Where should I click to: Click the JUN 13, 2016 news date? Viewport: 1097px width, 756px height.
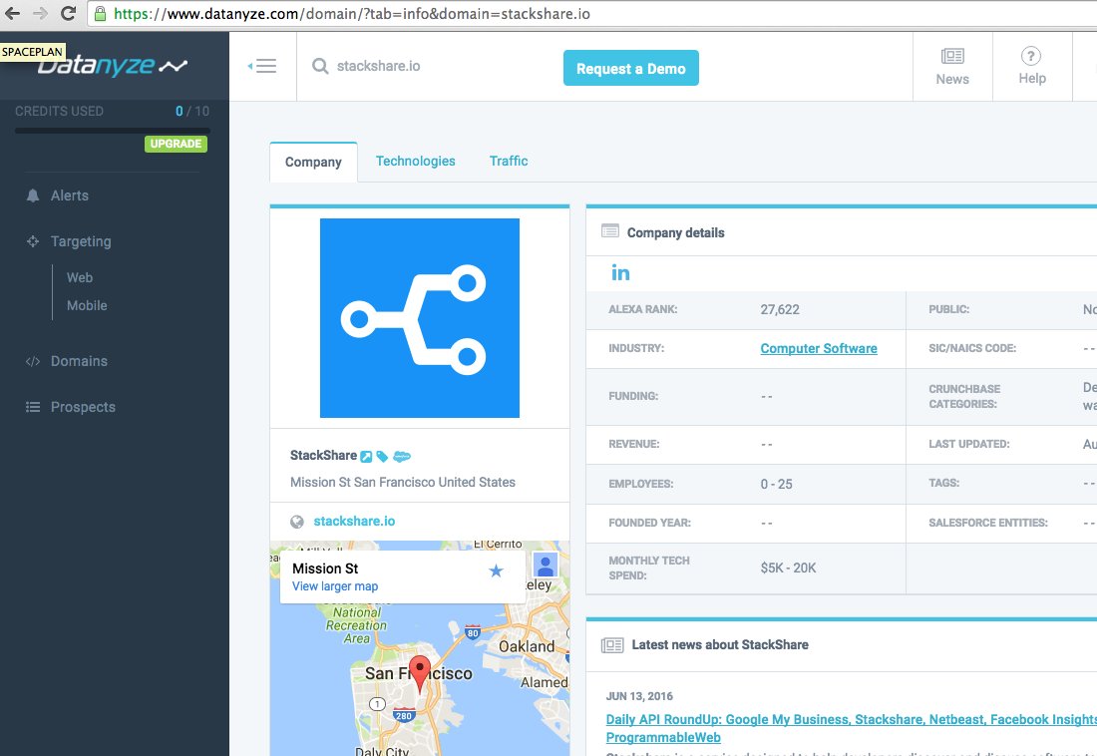pyautogui.click(x=639, y=696)
